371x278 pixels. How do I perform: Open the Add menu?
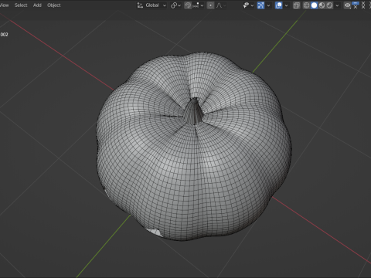coord(37,5)
